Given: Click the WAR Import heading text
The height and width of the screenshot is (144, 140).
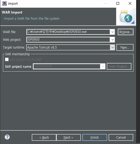Looking at the screenshot, I should click(x=12, y=12).
